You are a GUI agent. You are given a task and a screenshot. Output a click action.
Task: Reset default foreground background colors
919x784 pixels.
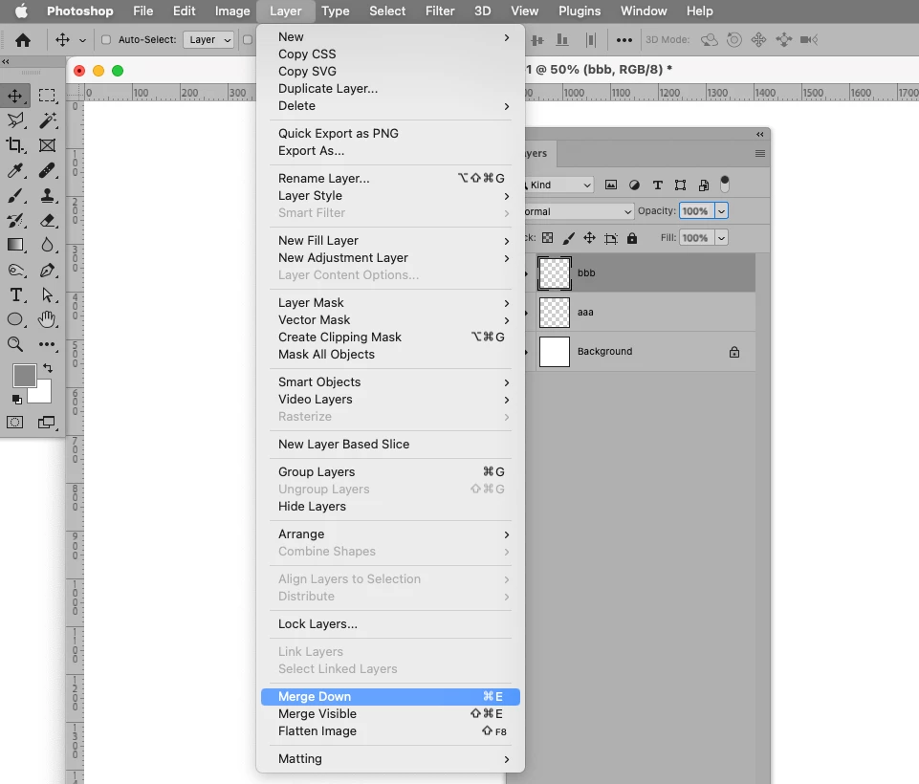[x=17, y=400]
